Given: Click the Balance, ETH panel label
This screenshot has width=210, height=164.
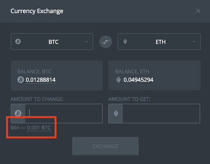Looking at the screenshot, I should tap(132, 72).
